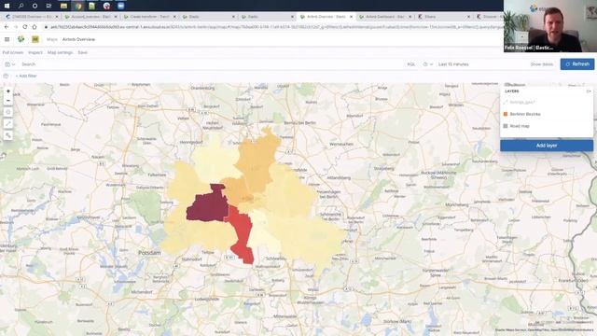Open Windows search from the taskbar
This screenshot has height=336, width=597.
pyautogui.click(x=21, y=6)
